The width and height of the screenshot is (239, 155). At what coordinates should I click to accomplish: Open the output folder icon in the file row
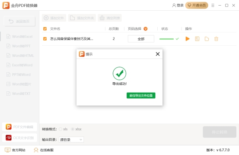pyautogui.click(x=207, y=39)
